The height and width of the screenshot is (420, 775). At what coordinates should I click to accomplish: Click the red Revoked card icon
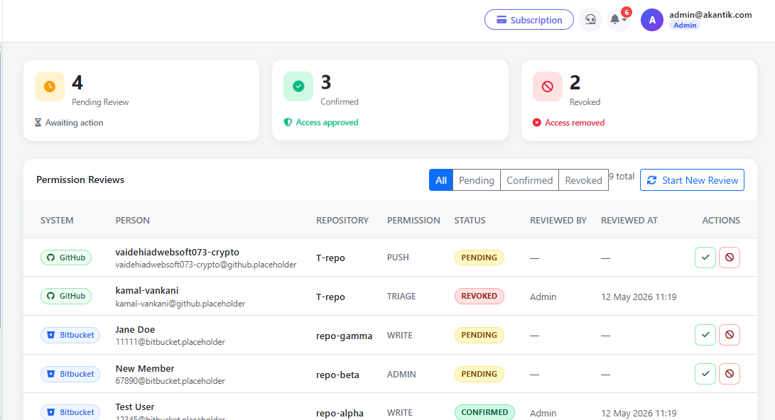[547, 87]
